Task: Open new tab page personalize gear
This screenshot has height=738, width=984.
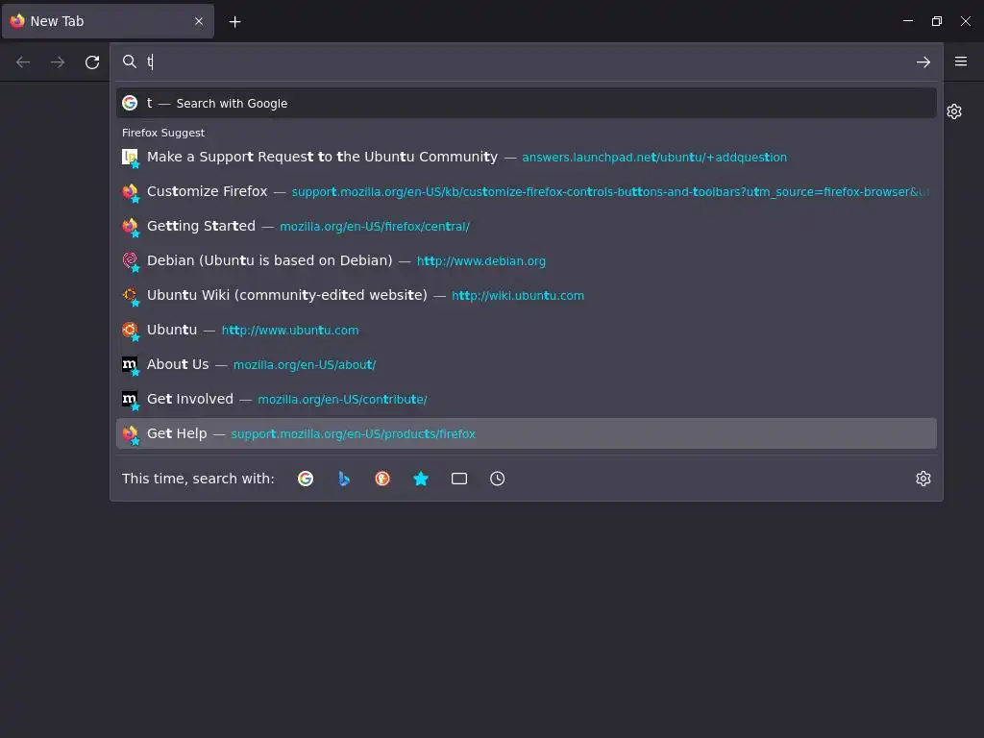Action: (x=954, y=111)
